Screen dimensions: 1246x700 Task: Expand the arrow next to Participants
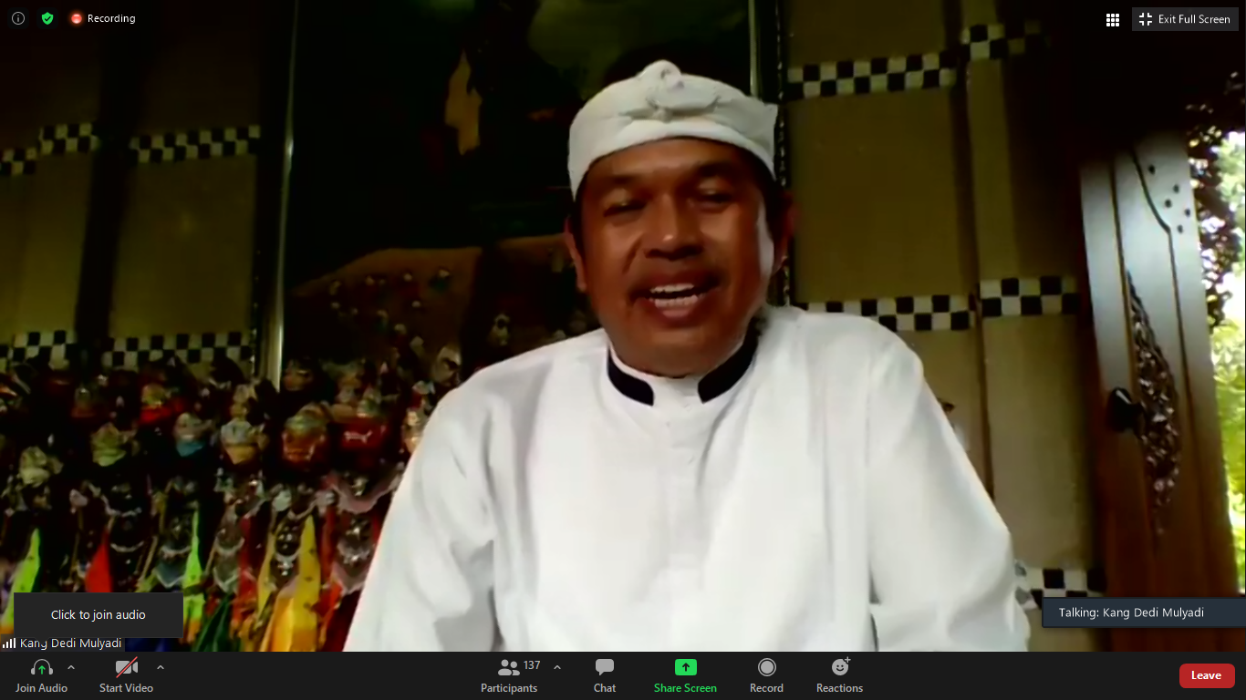[x=557, y=667]
